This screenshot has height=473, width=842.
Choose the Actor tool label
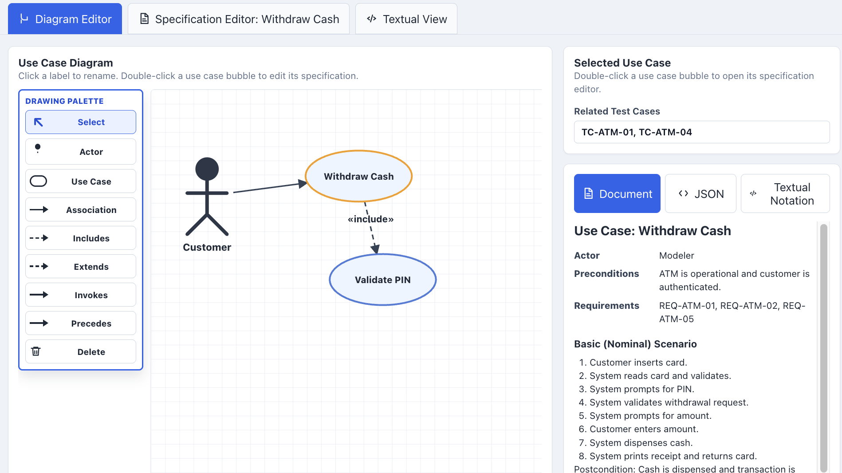(x=91, y=152)
